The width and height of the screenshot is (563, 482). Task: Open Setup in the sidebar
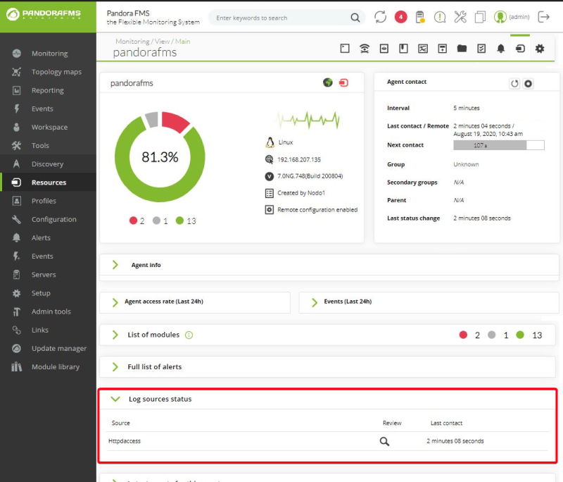[x=48, y=293]
